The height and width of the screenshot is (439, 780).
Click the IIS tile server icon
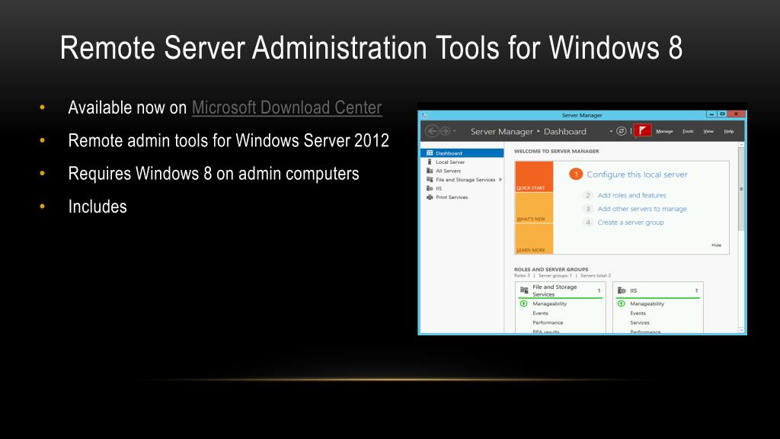click(622, 290)
